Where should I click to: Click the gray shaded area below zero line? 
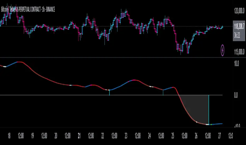tap(198, 107)
